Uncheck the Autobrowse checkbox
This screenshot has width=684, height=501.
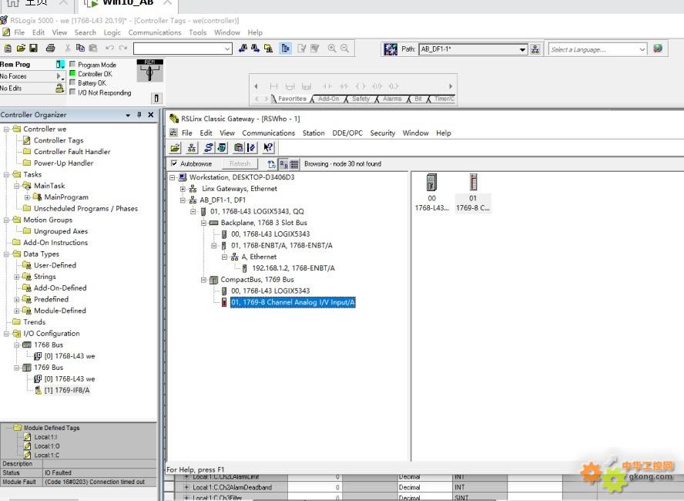click(174, 163)
